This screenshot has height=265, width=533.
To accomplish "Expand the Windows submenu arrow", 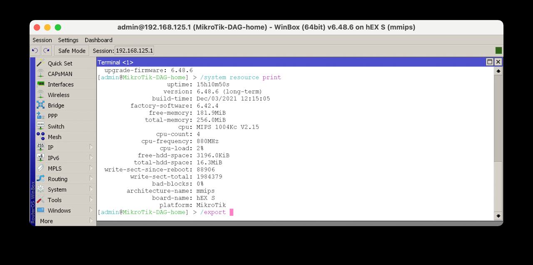I will 91,210.
